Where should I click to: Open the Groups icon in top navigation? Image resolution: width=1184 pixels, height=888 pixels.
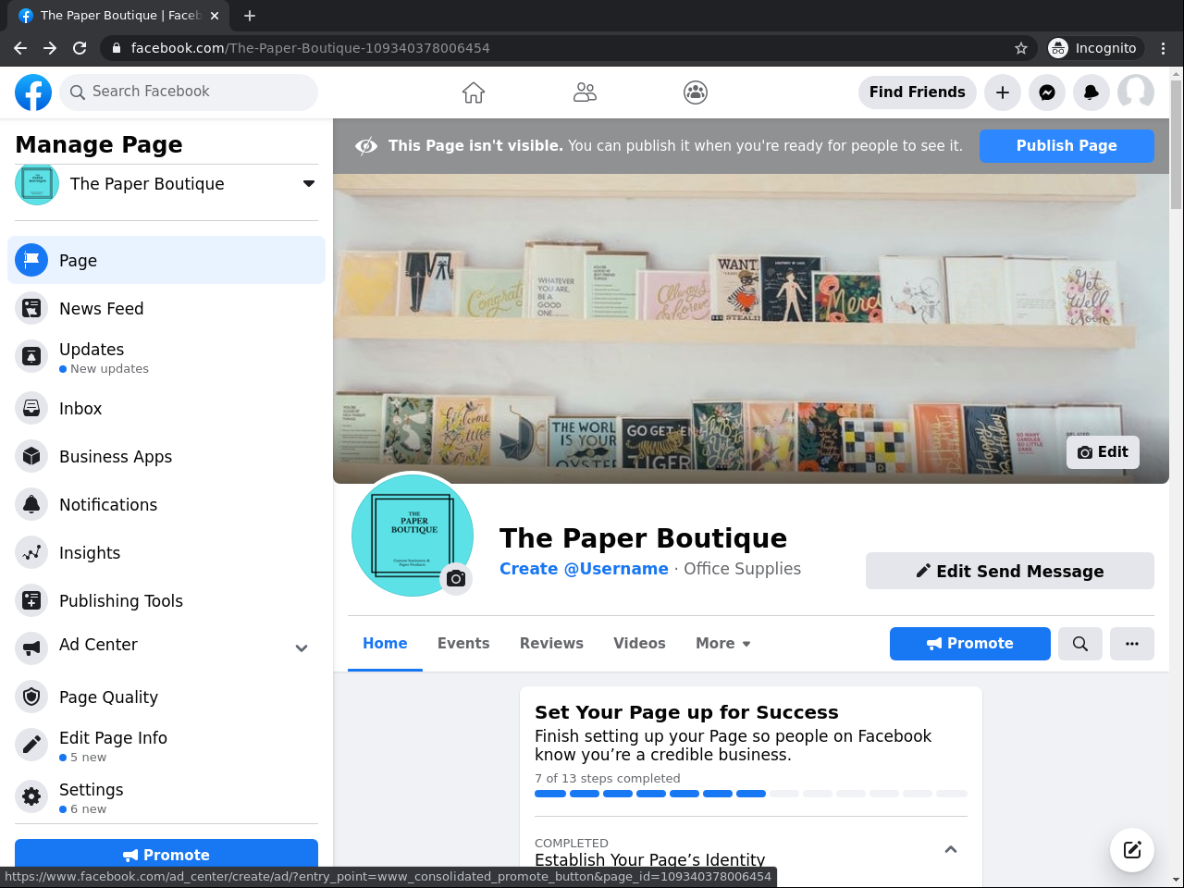click(x=696, y=92)
